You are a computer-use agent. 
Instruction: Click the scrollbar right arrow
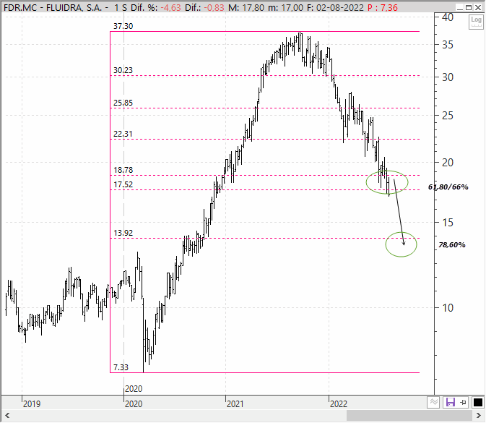pos(478,416)
